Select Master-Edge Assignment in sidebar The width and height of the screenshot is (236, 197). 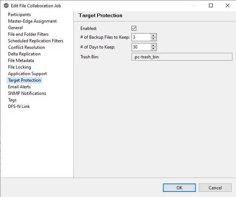point(32,21)
